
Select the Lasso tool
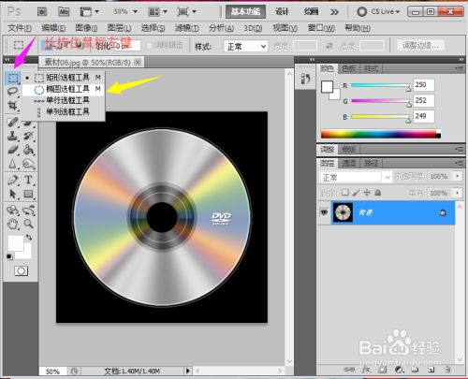pyautogui.click(x=12, y=92)
